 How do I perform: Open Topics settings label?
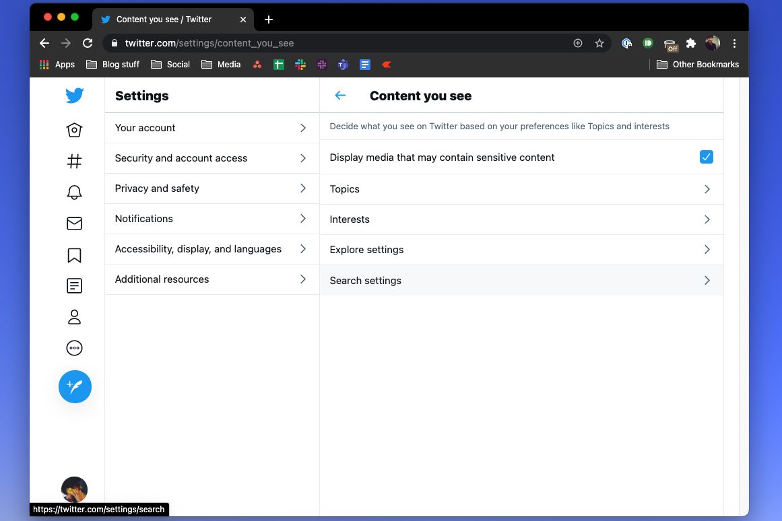[x=345, y=189]
